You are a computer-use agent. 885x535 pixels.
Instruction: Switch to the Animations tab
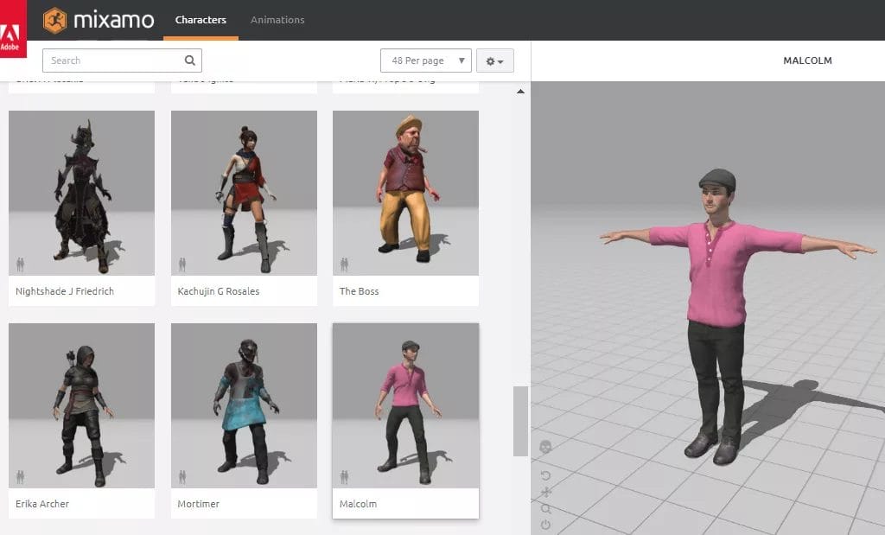tap(277, 20)
